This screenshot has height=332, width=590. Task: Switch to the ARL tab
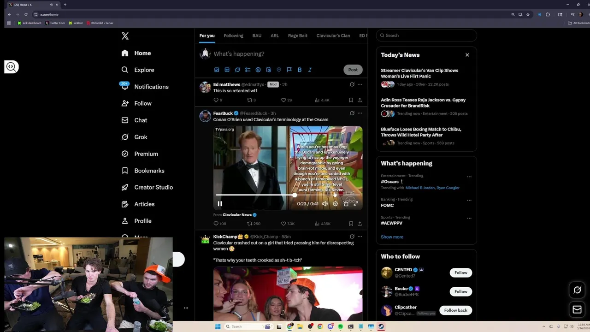275,36
